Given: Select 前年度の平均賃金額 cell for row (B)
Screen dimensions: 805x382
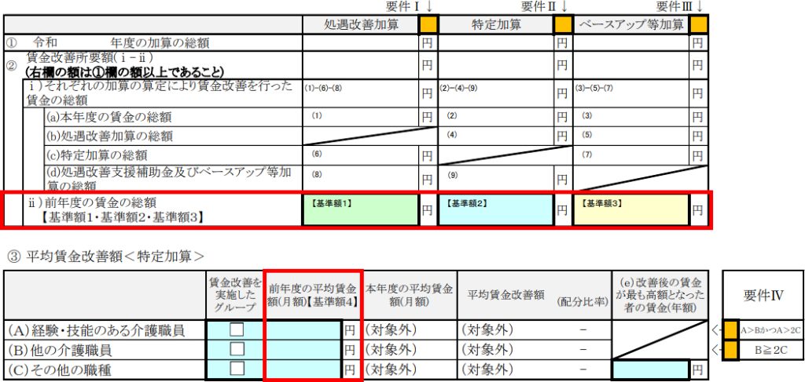Looking at the screenshot, I should [303, 351].
